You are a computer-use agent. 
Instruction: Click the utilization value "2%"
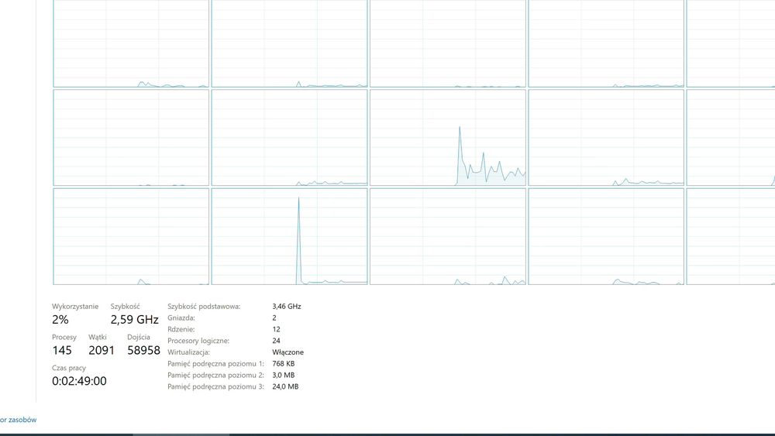[x=60, y=320]
